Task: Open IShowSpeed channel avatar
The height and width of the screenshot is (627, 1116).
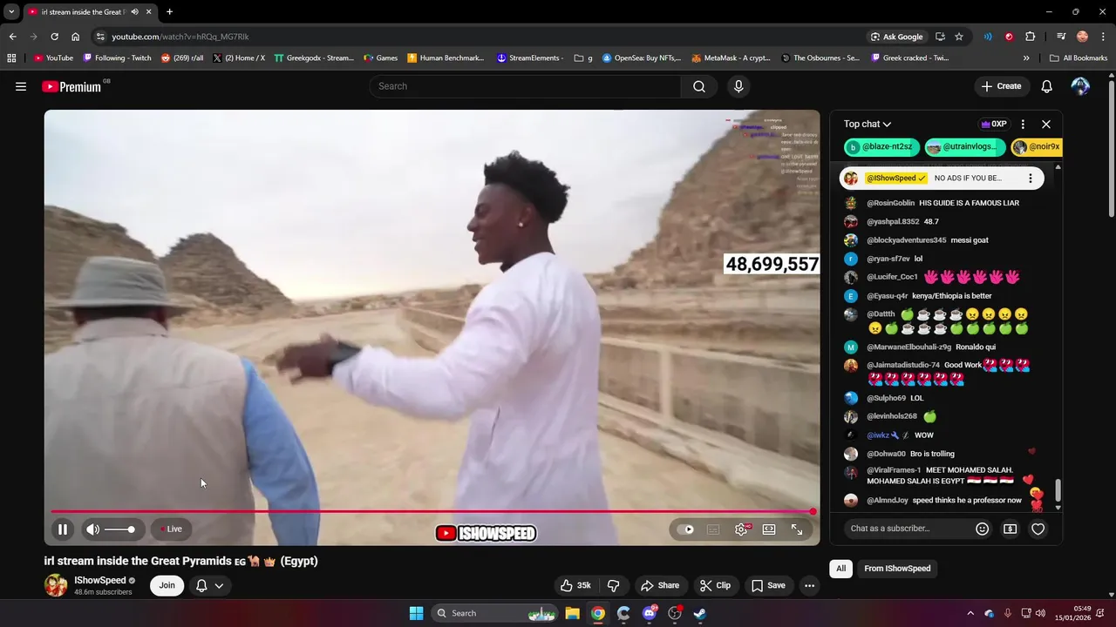Action: tap(56, 585)
